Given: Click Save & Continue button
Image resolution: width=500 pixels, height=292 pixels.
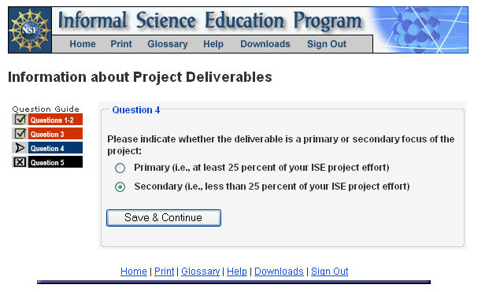Looking at the screenshot, I should (x=164, y=218).
